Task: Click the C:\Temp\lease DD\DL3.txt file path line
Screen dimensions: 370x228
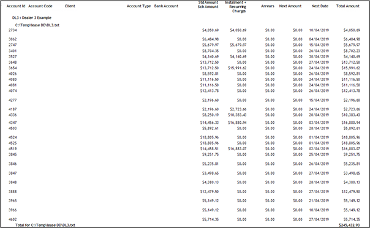Action: pos(37,25)
